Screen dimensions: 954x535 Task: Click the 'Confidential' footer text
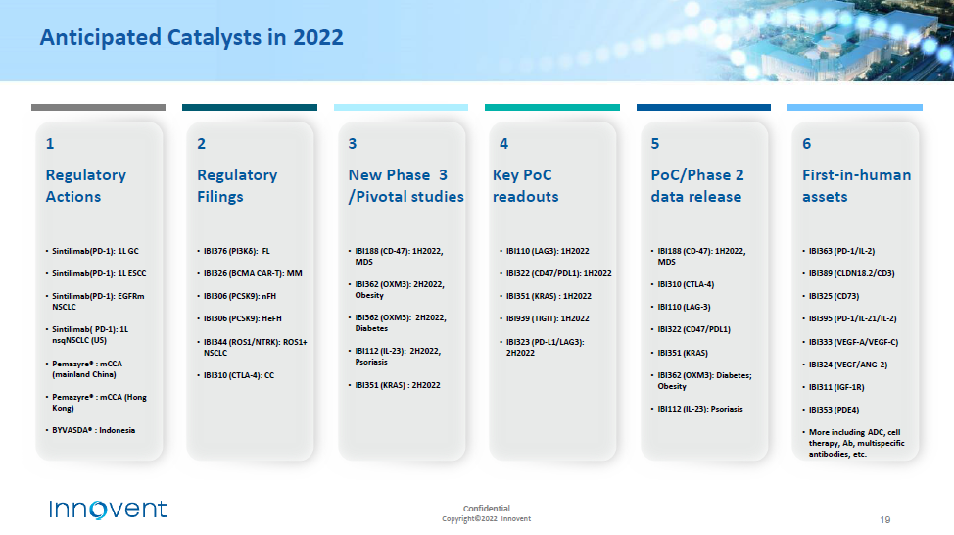(487, 509)
